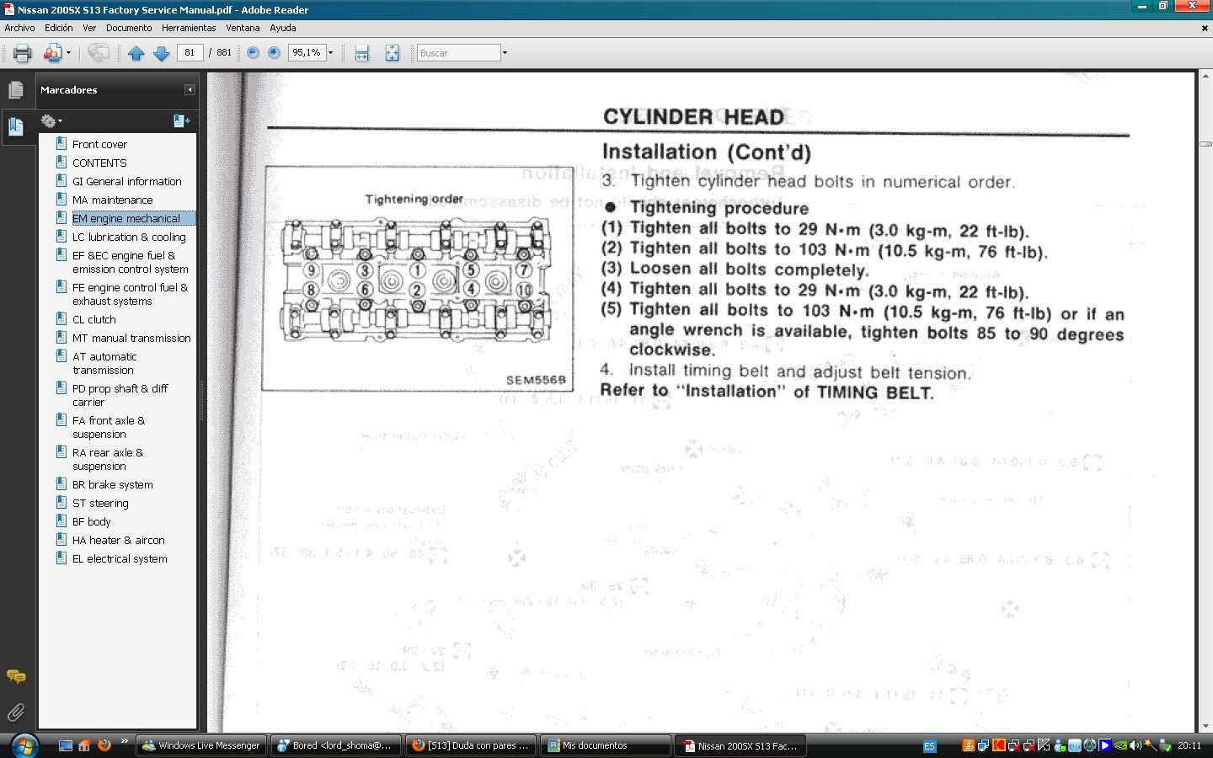Open the collaborate icon in toolbar
This screenshot has width=1213, height=758.
click(x=52, y=53)
